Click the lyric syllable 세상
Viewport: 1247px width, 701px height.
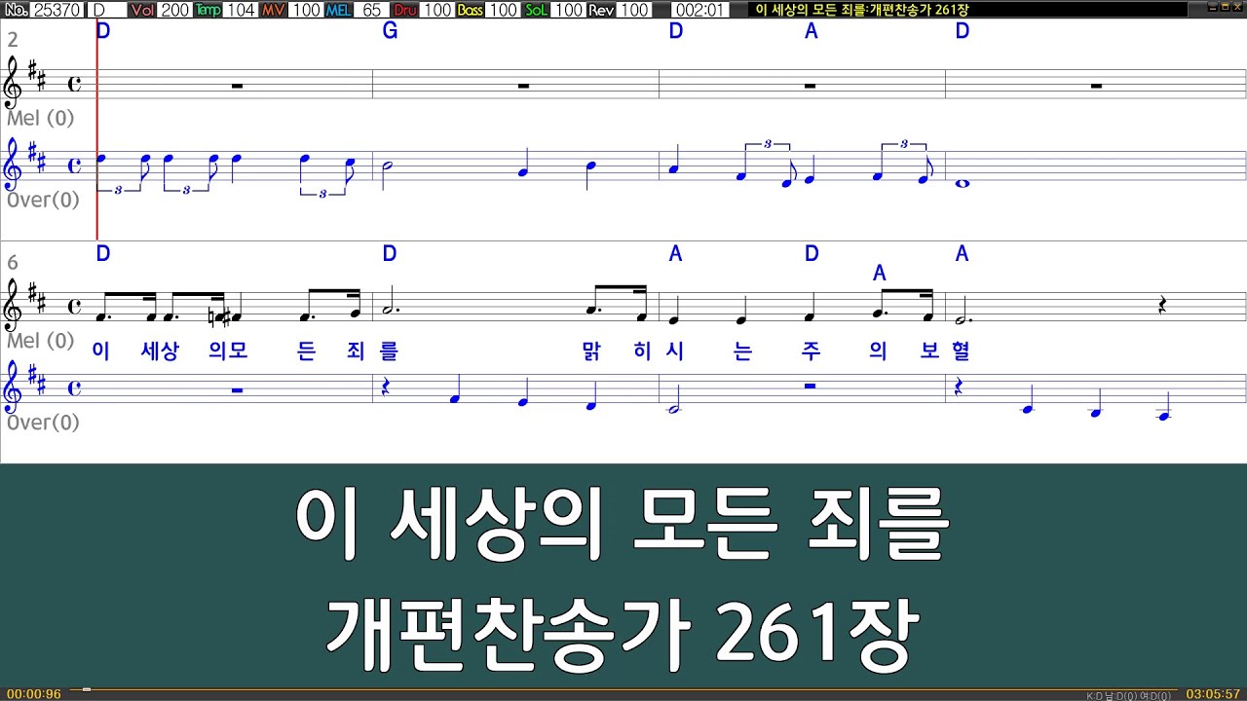[160, 351]
